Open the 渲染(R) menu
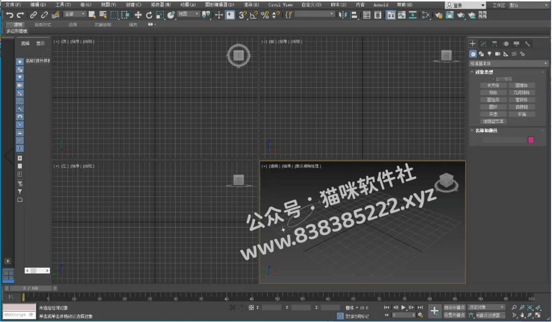Image resolution: width=552 pixels, height=322 pixels. [x=251, y=5]
